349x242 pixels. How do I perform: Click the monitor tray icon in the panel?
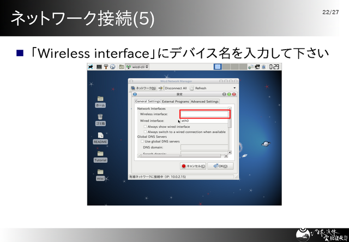(257, 67)
